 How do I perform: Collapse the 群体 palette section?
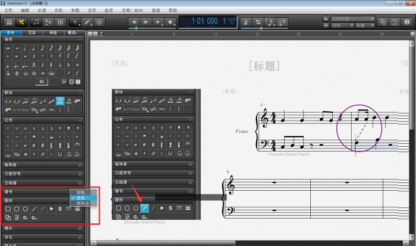coord(80,93)
